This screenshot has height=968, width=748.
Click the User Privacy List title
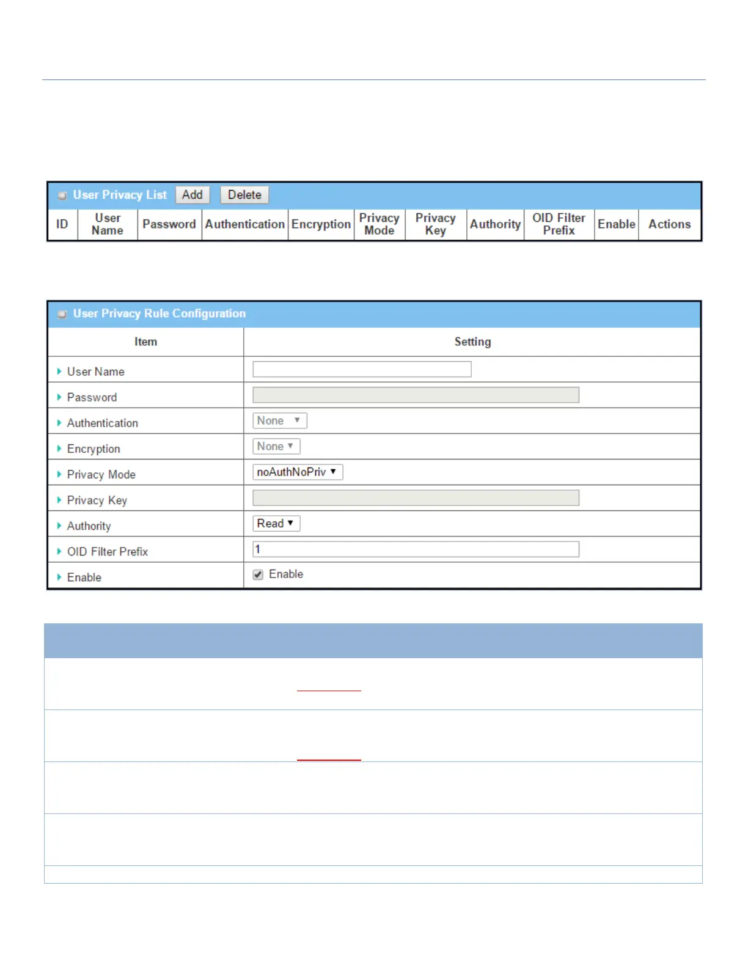120,195
